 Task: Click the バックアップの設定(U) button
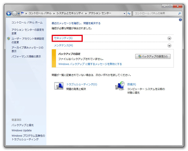(x=153, y=56)
